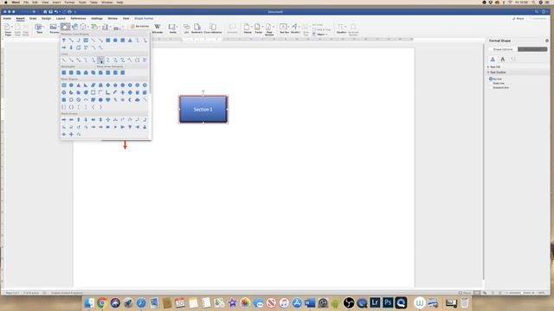Pick the Smiley Face shape

tap(100, 100)
